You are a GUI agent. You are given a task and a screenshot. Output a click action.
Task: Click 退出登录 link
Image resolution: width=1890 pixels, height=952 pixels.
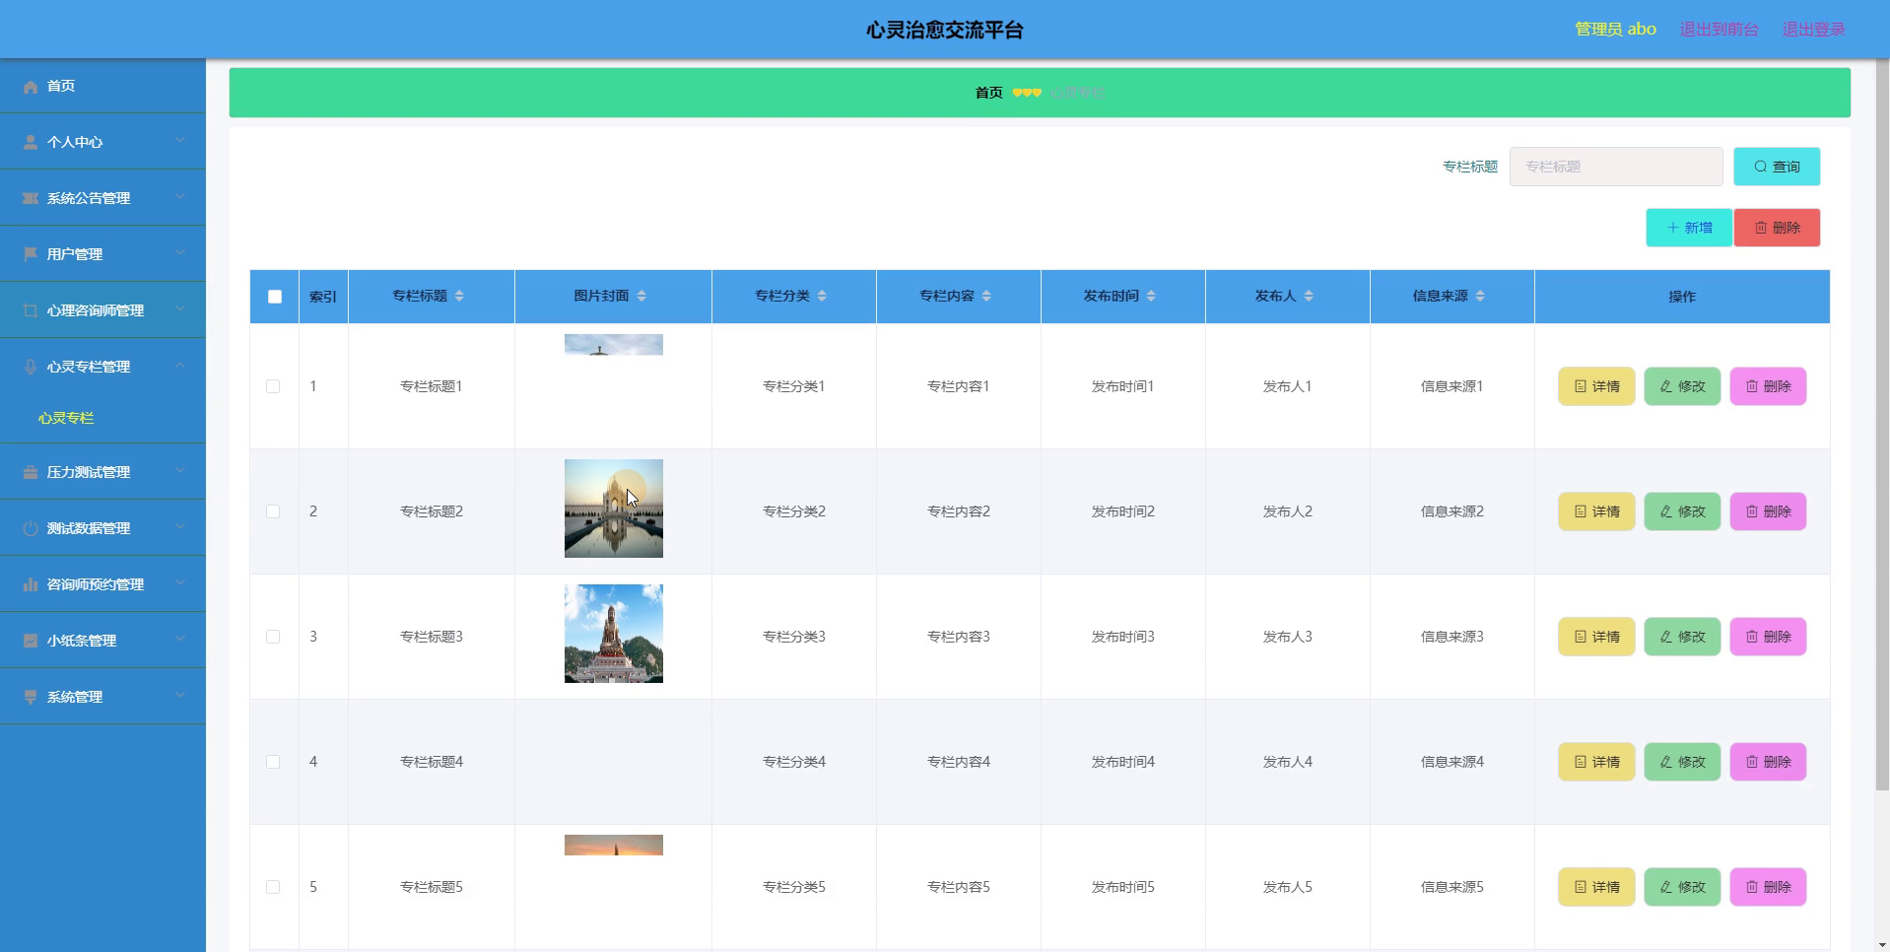(1813, 30)
